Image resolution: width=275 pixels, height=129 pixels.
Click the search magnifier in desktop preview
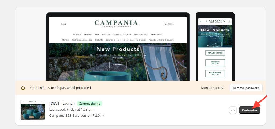point(165,24)
